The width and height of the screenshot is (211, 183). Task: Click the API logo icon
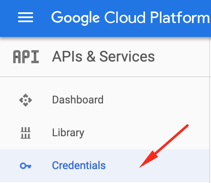[x=26, y=57]
